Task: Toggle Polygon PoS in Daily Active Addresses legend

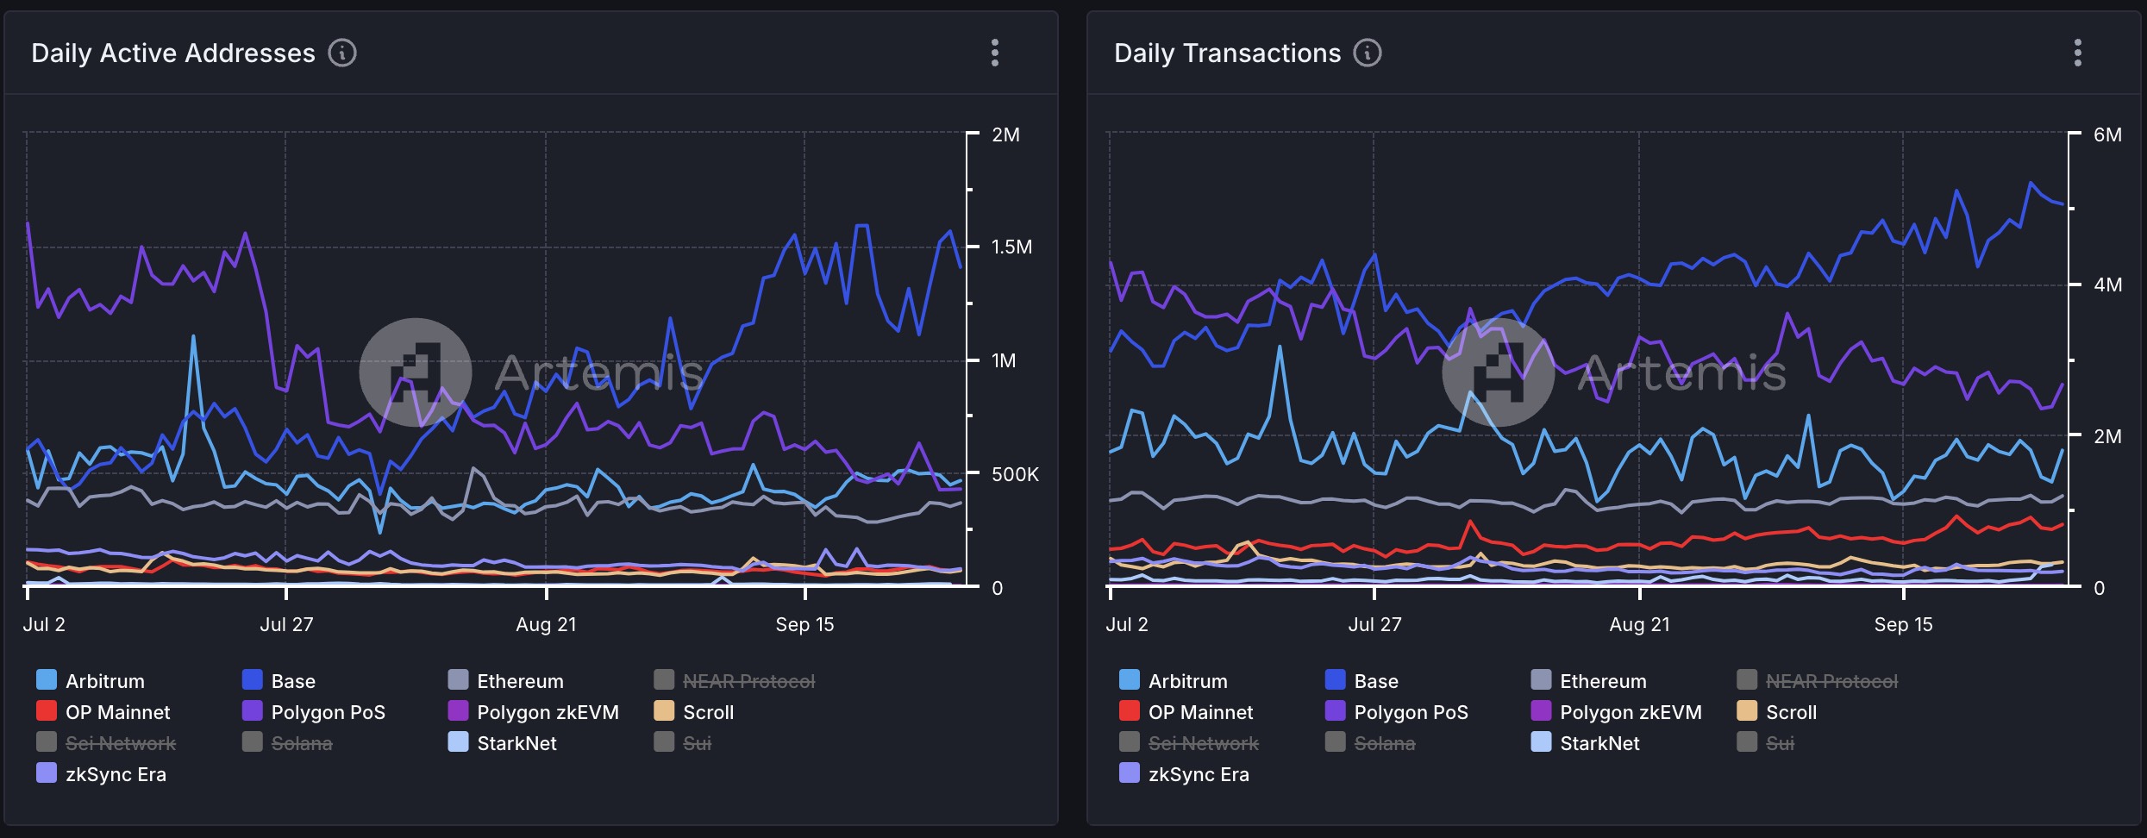Action: pos(313,712)
